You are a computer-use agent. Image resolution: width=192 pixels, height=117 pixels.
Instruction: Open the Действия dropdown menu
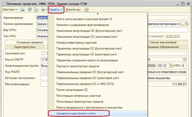(10, 9)
